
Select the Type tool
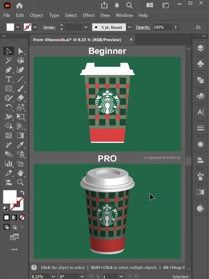point(9,79)
